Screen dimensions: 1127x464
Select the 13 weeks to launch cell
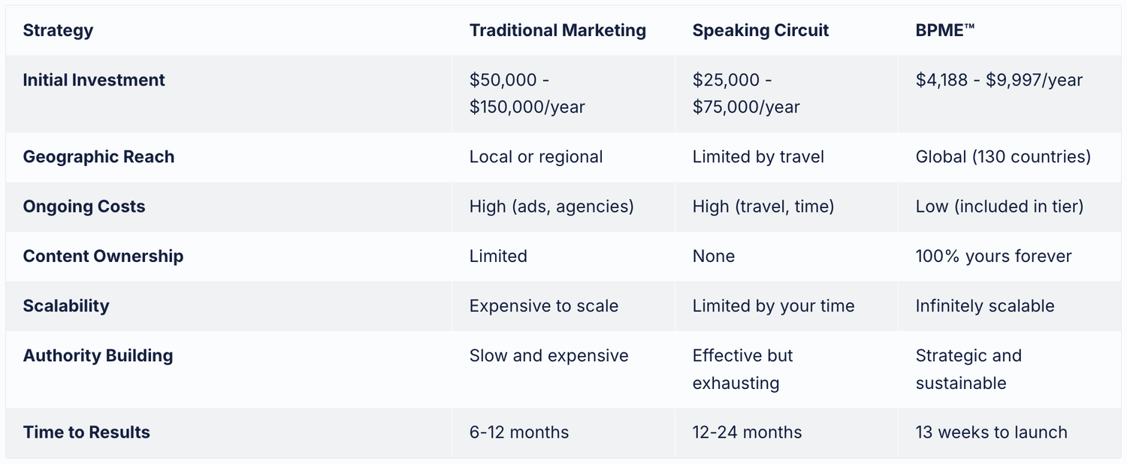tap(991, 432)
